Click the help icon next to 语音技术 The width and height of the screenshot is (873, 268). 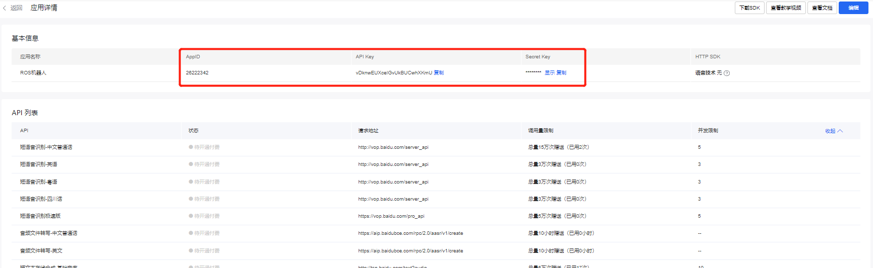(x=727, y=73)
